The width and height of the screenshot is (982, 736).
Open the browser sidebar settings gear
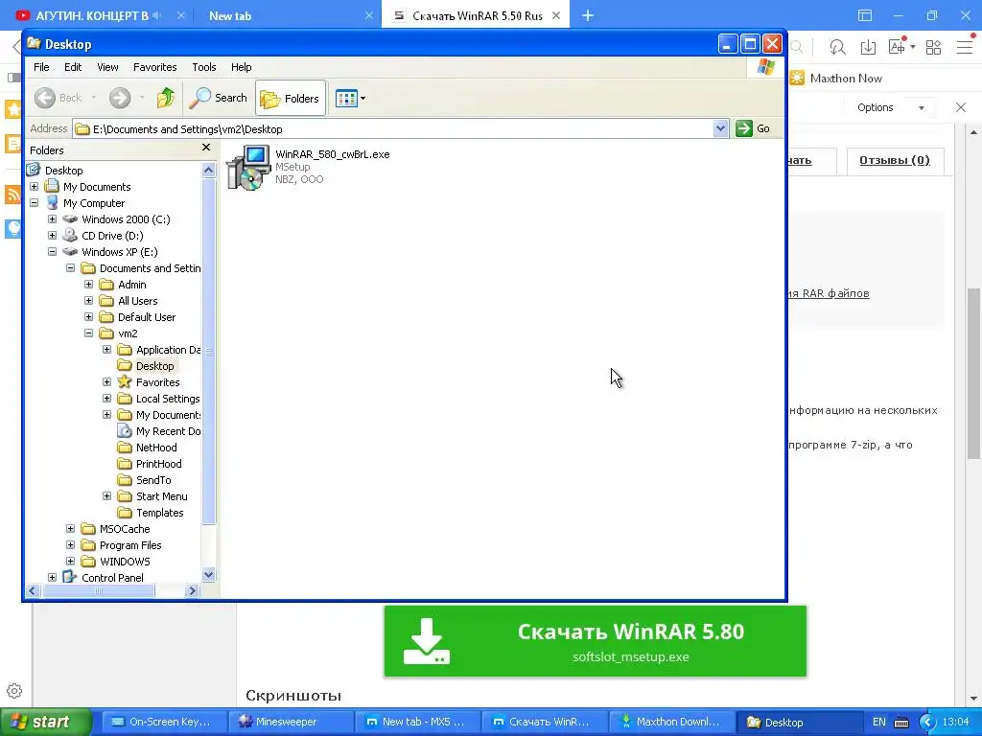coord(14,691)
